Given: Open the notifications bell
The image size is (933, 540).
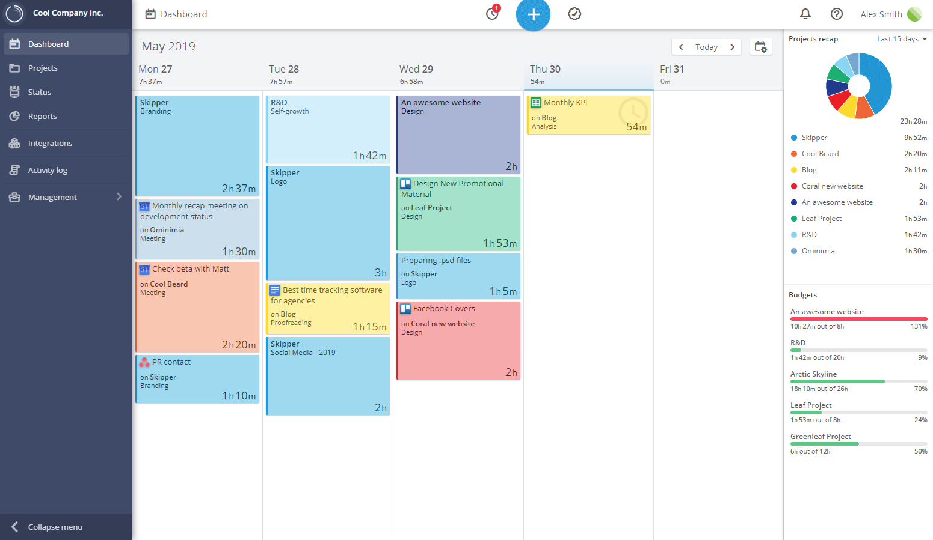Looking at the screenshot, I should pos(805,13).
